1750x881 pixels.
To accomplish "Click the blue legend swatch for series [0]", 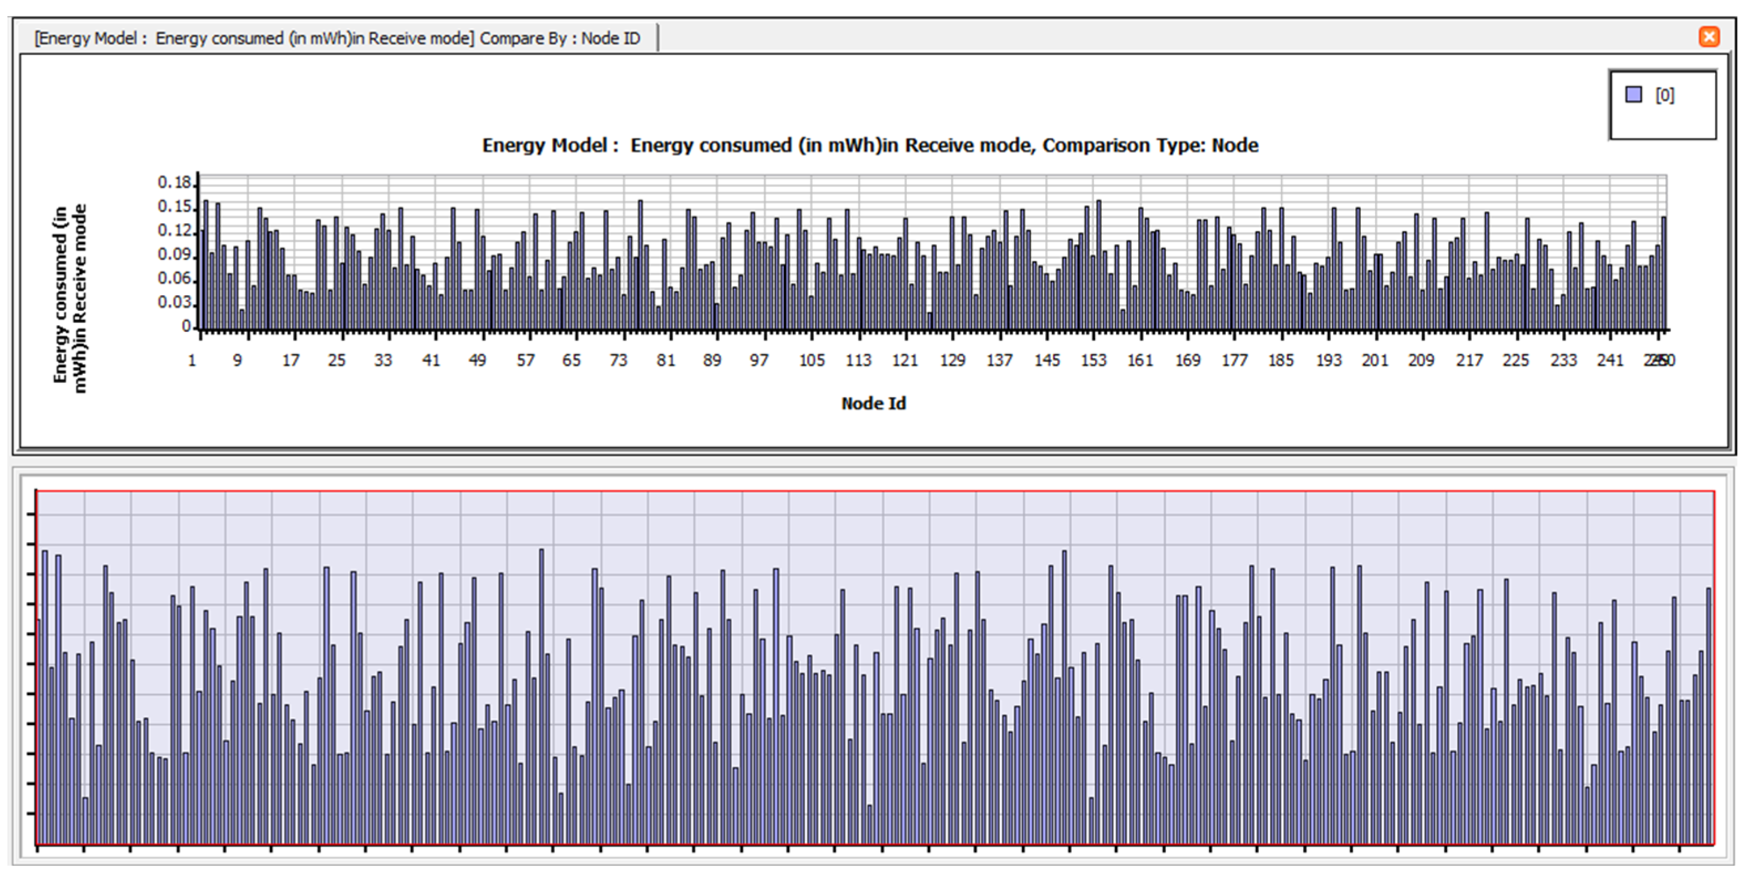I will [x=1633, y=95].
